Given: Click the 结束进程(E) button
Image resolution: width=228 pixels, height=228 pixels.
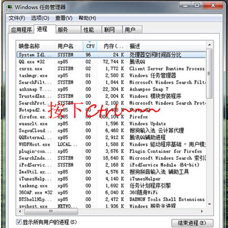Looking at the screenshot, I should coord(192,223).
